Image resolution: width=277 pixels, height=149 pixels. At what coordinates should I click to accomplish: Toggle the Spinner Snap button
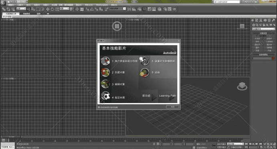(x=101, y=9)
